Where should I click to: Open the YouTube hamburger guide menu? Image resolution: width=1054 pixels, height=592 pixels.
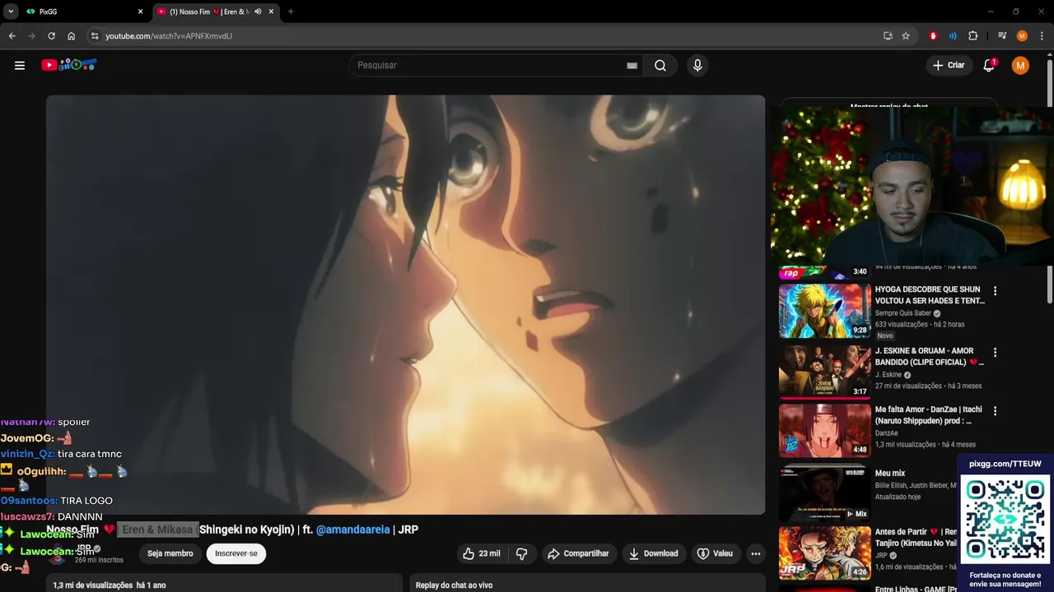pyautogui.click(x=20, y=66)
